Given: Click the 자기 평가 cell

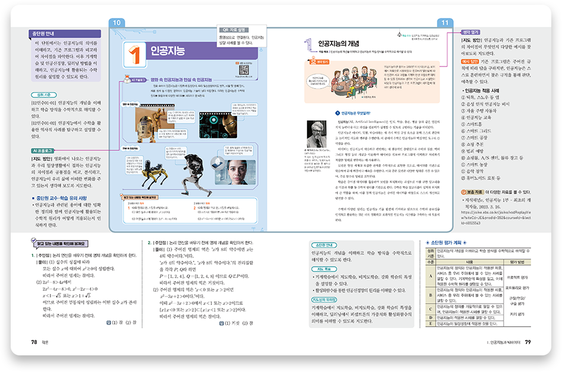Looking at the screenshot, I should 517,314.
